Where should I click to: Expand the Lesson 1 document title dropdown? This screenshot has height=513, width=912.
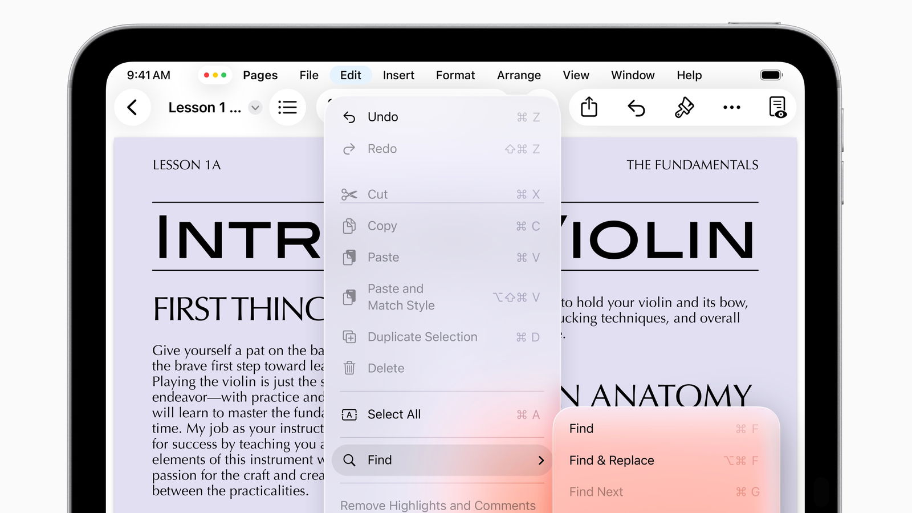tap(255, 108)
